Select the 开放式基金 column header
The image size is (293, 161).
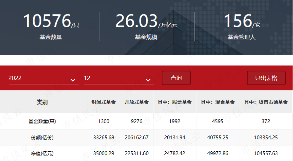click(x=137, y=102)
